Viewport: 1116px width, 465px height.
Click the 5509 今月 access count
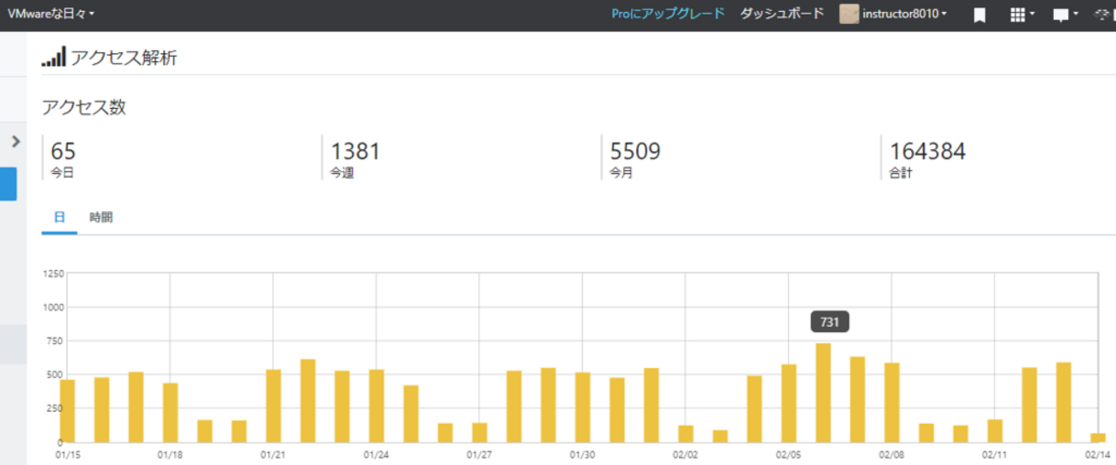(x=635, y=159)
